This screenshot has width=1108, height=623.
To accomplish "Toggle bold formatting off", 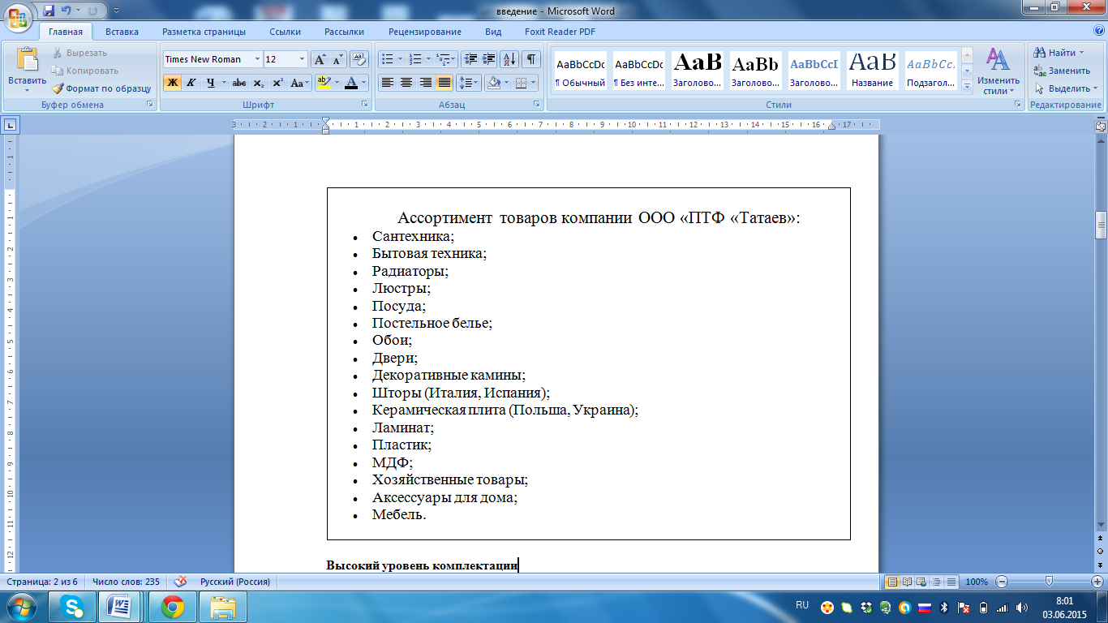I will 172,83.
